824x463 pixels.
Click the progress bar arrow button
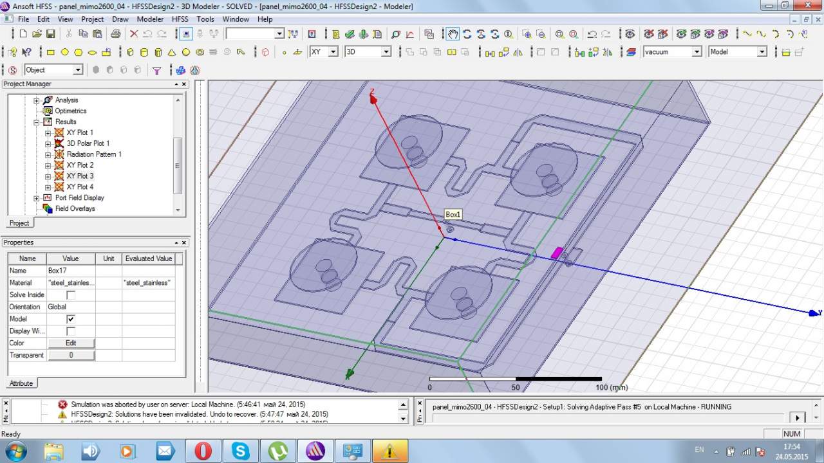click(x=798, y=418)
